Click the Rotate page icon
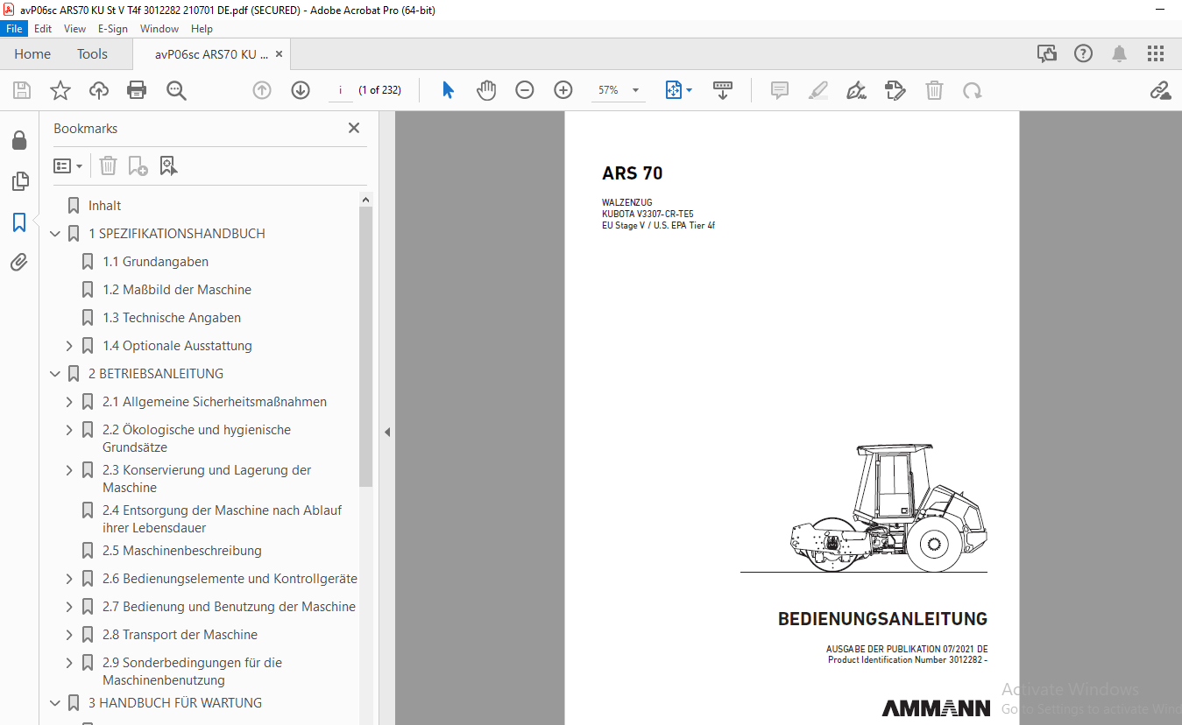 [x=972, y=90]
